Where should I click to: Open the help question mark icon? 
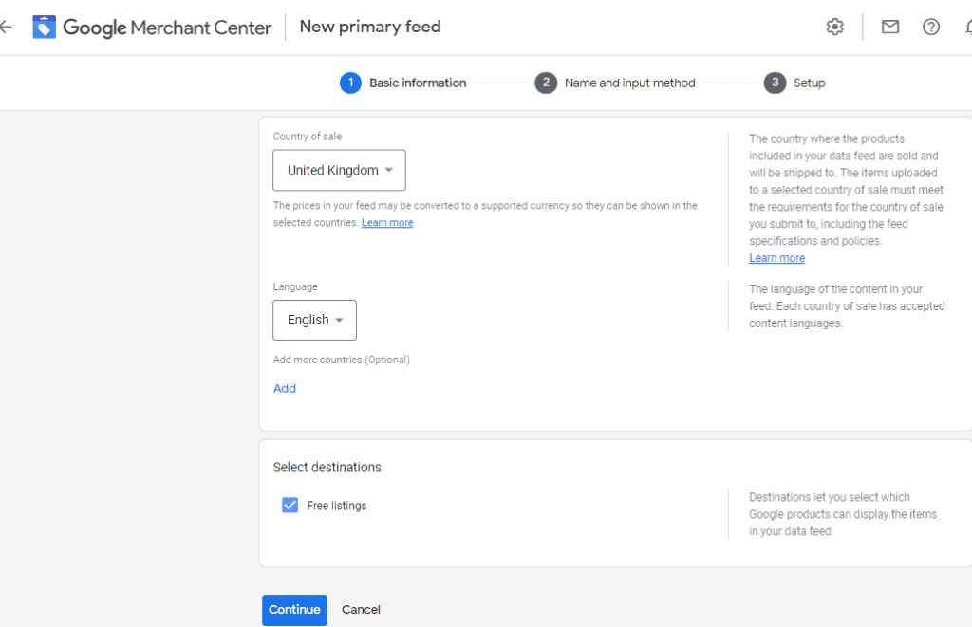click(930, 27)
